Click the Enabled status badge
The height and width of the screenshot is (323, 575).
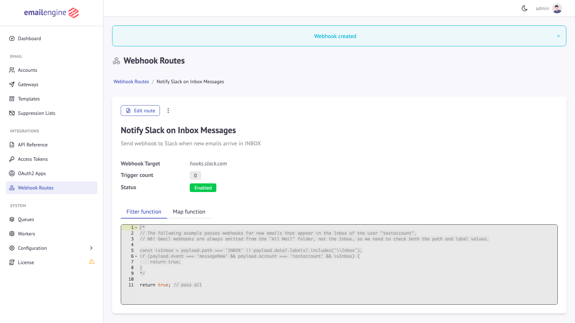click(x=203, y=188)
